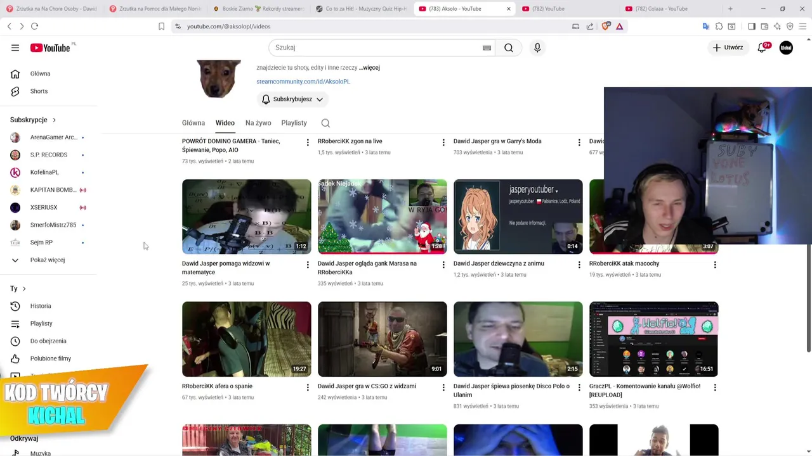Viewport: 812px width, 456px height.
Task: Switch to the Colaaa - YouTube browser tab
Action: pyautogui.click(x=670, y=9)
